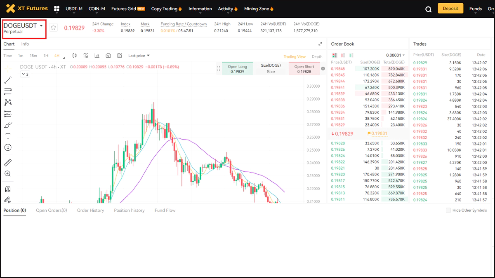
Task: Select the crosshair cursor tool
Action: pos(8,69)
